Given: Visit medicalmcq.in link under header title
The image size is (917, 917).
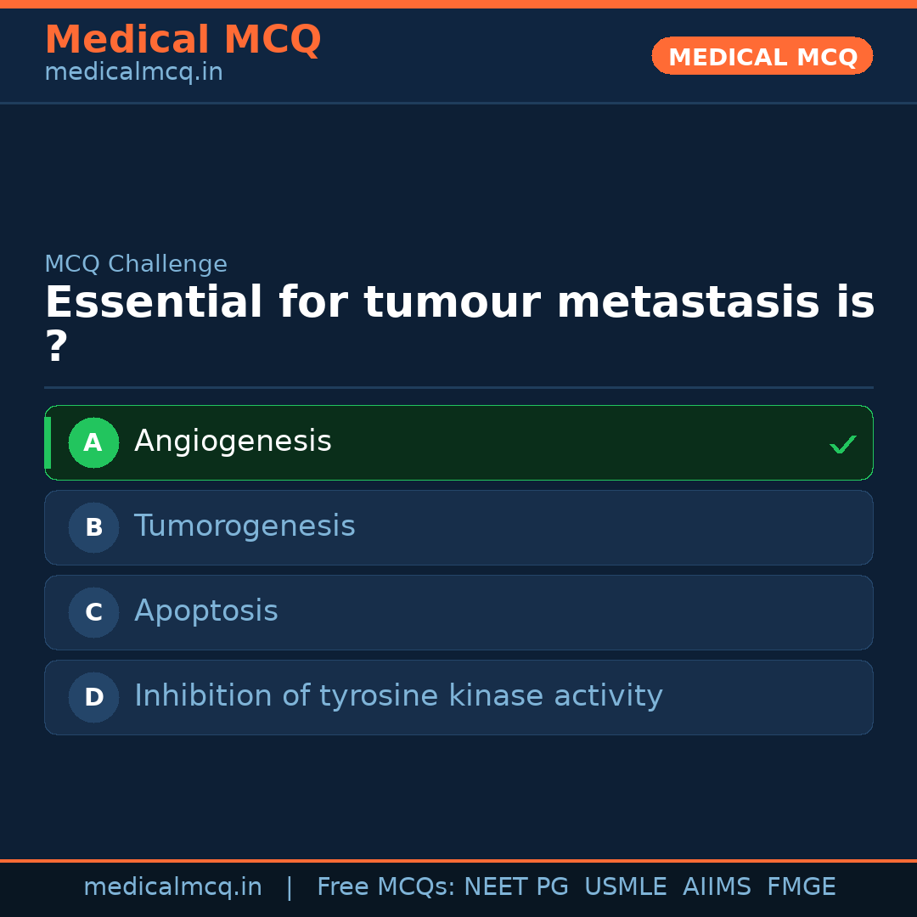Looking at the screenshot, I should (x=133, y=72).
